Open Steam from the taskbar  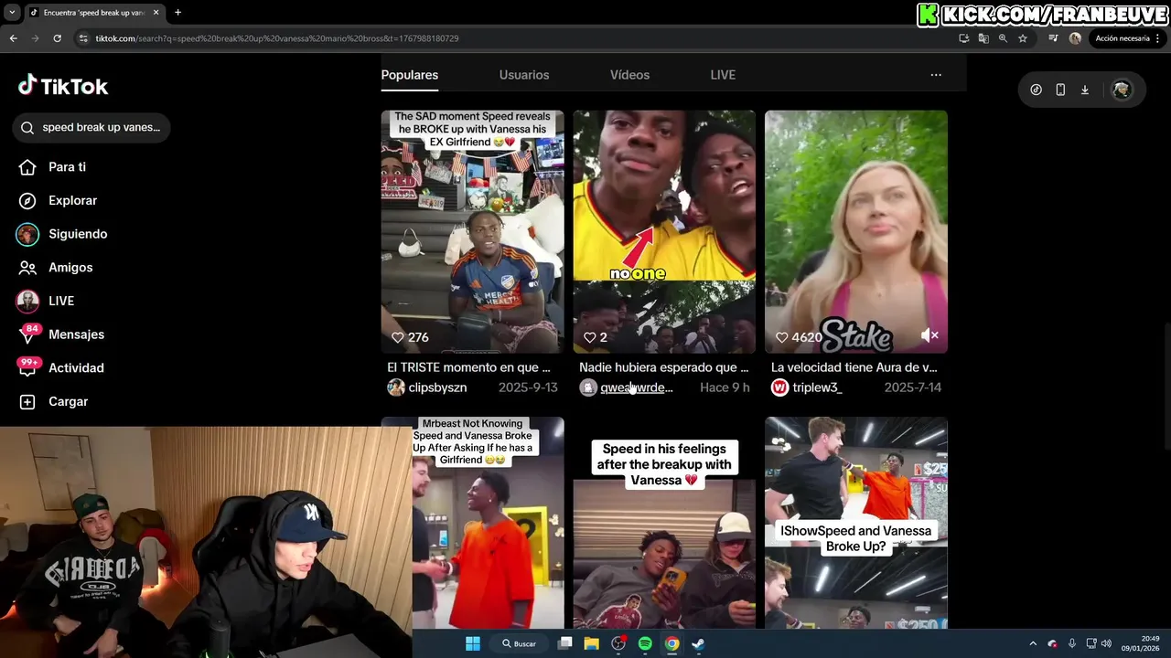(x=698, y=643)
